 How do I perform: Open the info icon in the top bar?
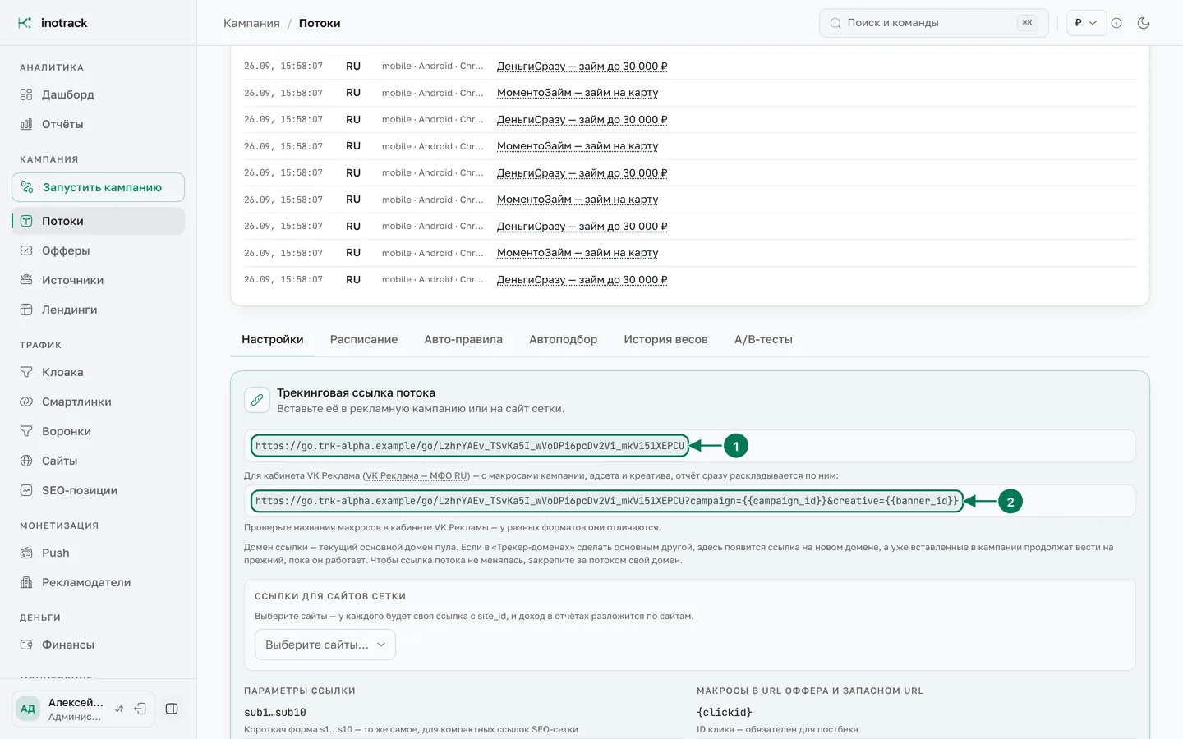(x=1116, y=23)
